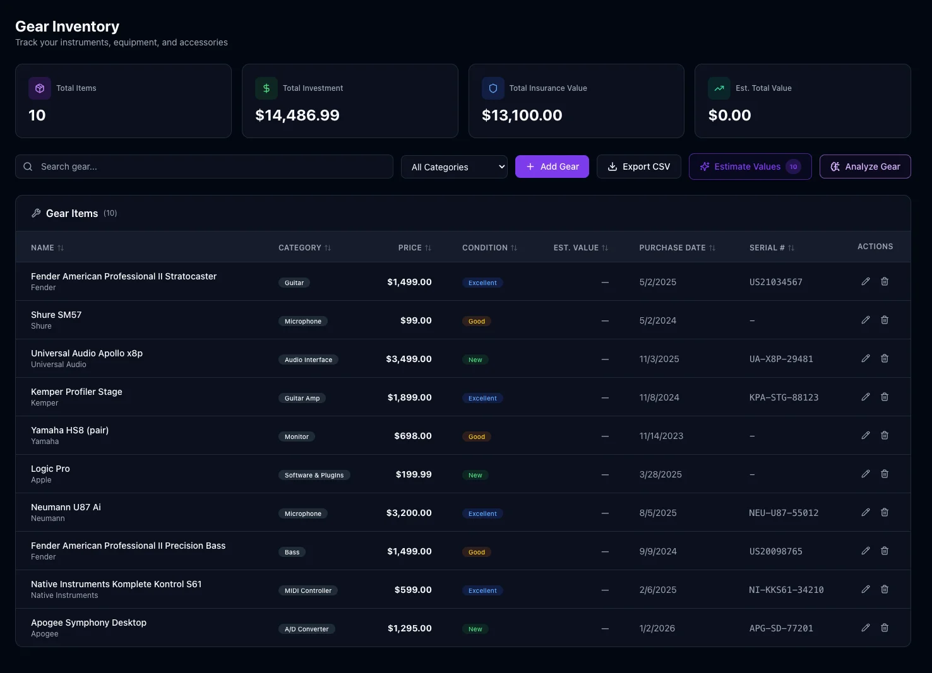The image size is (932, 673).
Task: Click purchase date 11/14/2023
Action: (661, 436)
